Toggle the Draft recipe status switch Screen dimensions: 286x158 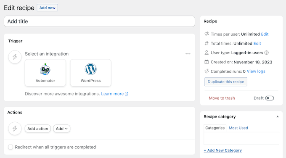(x=270, y=98)
